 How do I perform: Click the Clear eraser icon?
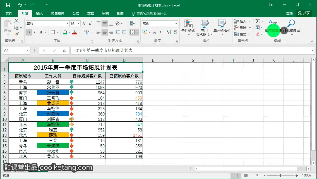pos(258,34)
